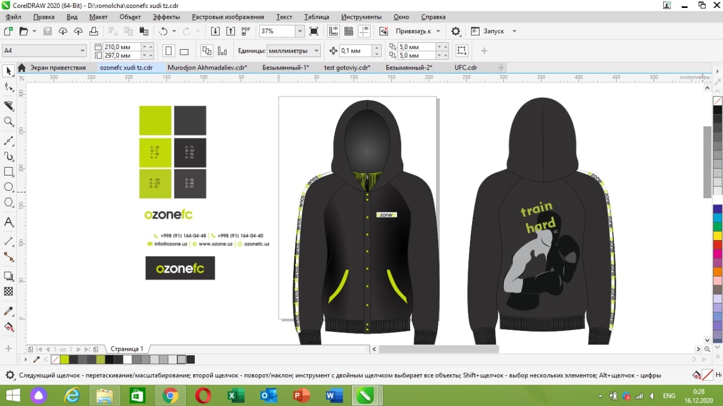Image resolution: width=723 pixels, height=406 pixels.
Task: Switch to 'Экран приветствия' welcome tab
Action: pyautogui.click(x=58, y=68)
